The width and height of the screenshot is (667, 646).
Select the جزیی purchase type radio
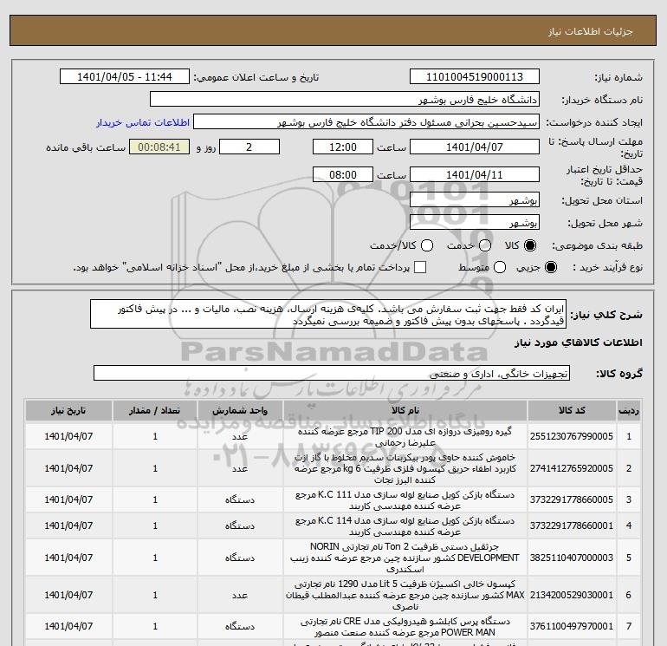tap(550, 267)
